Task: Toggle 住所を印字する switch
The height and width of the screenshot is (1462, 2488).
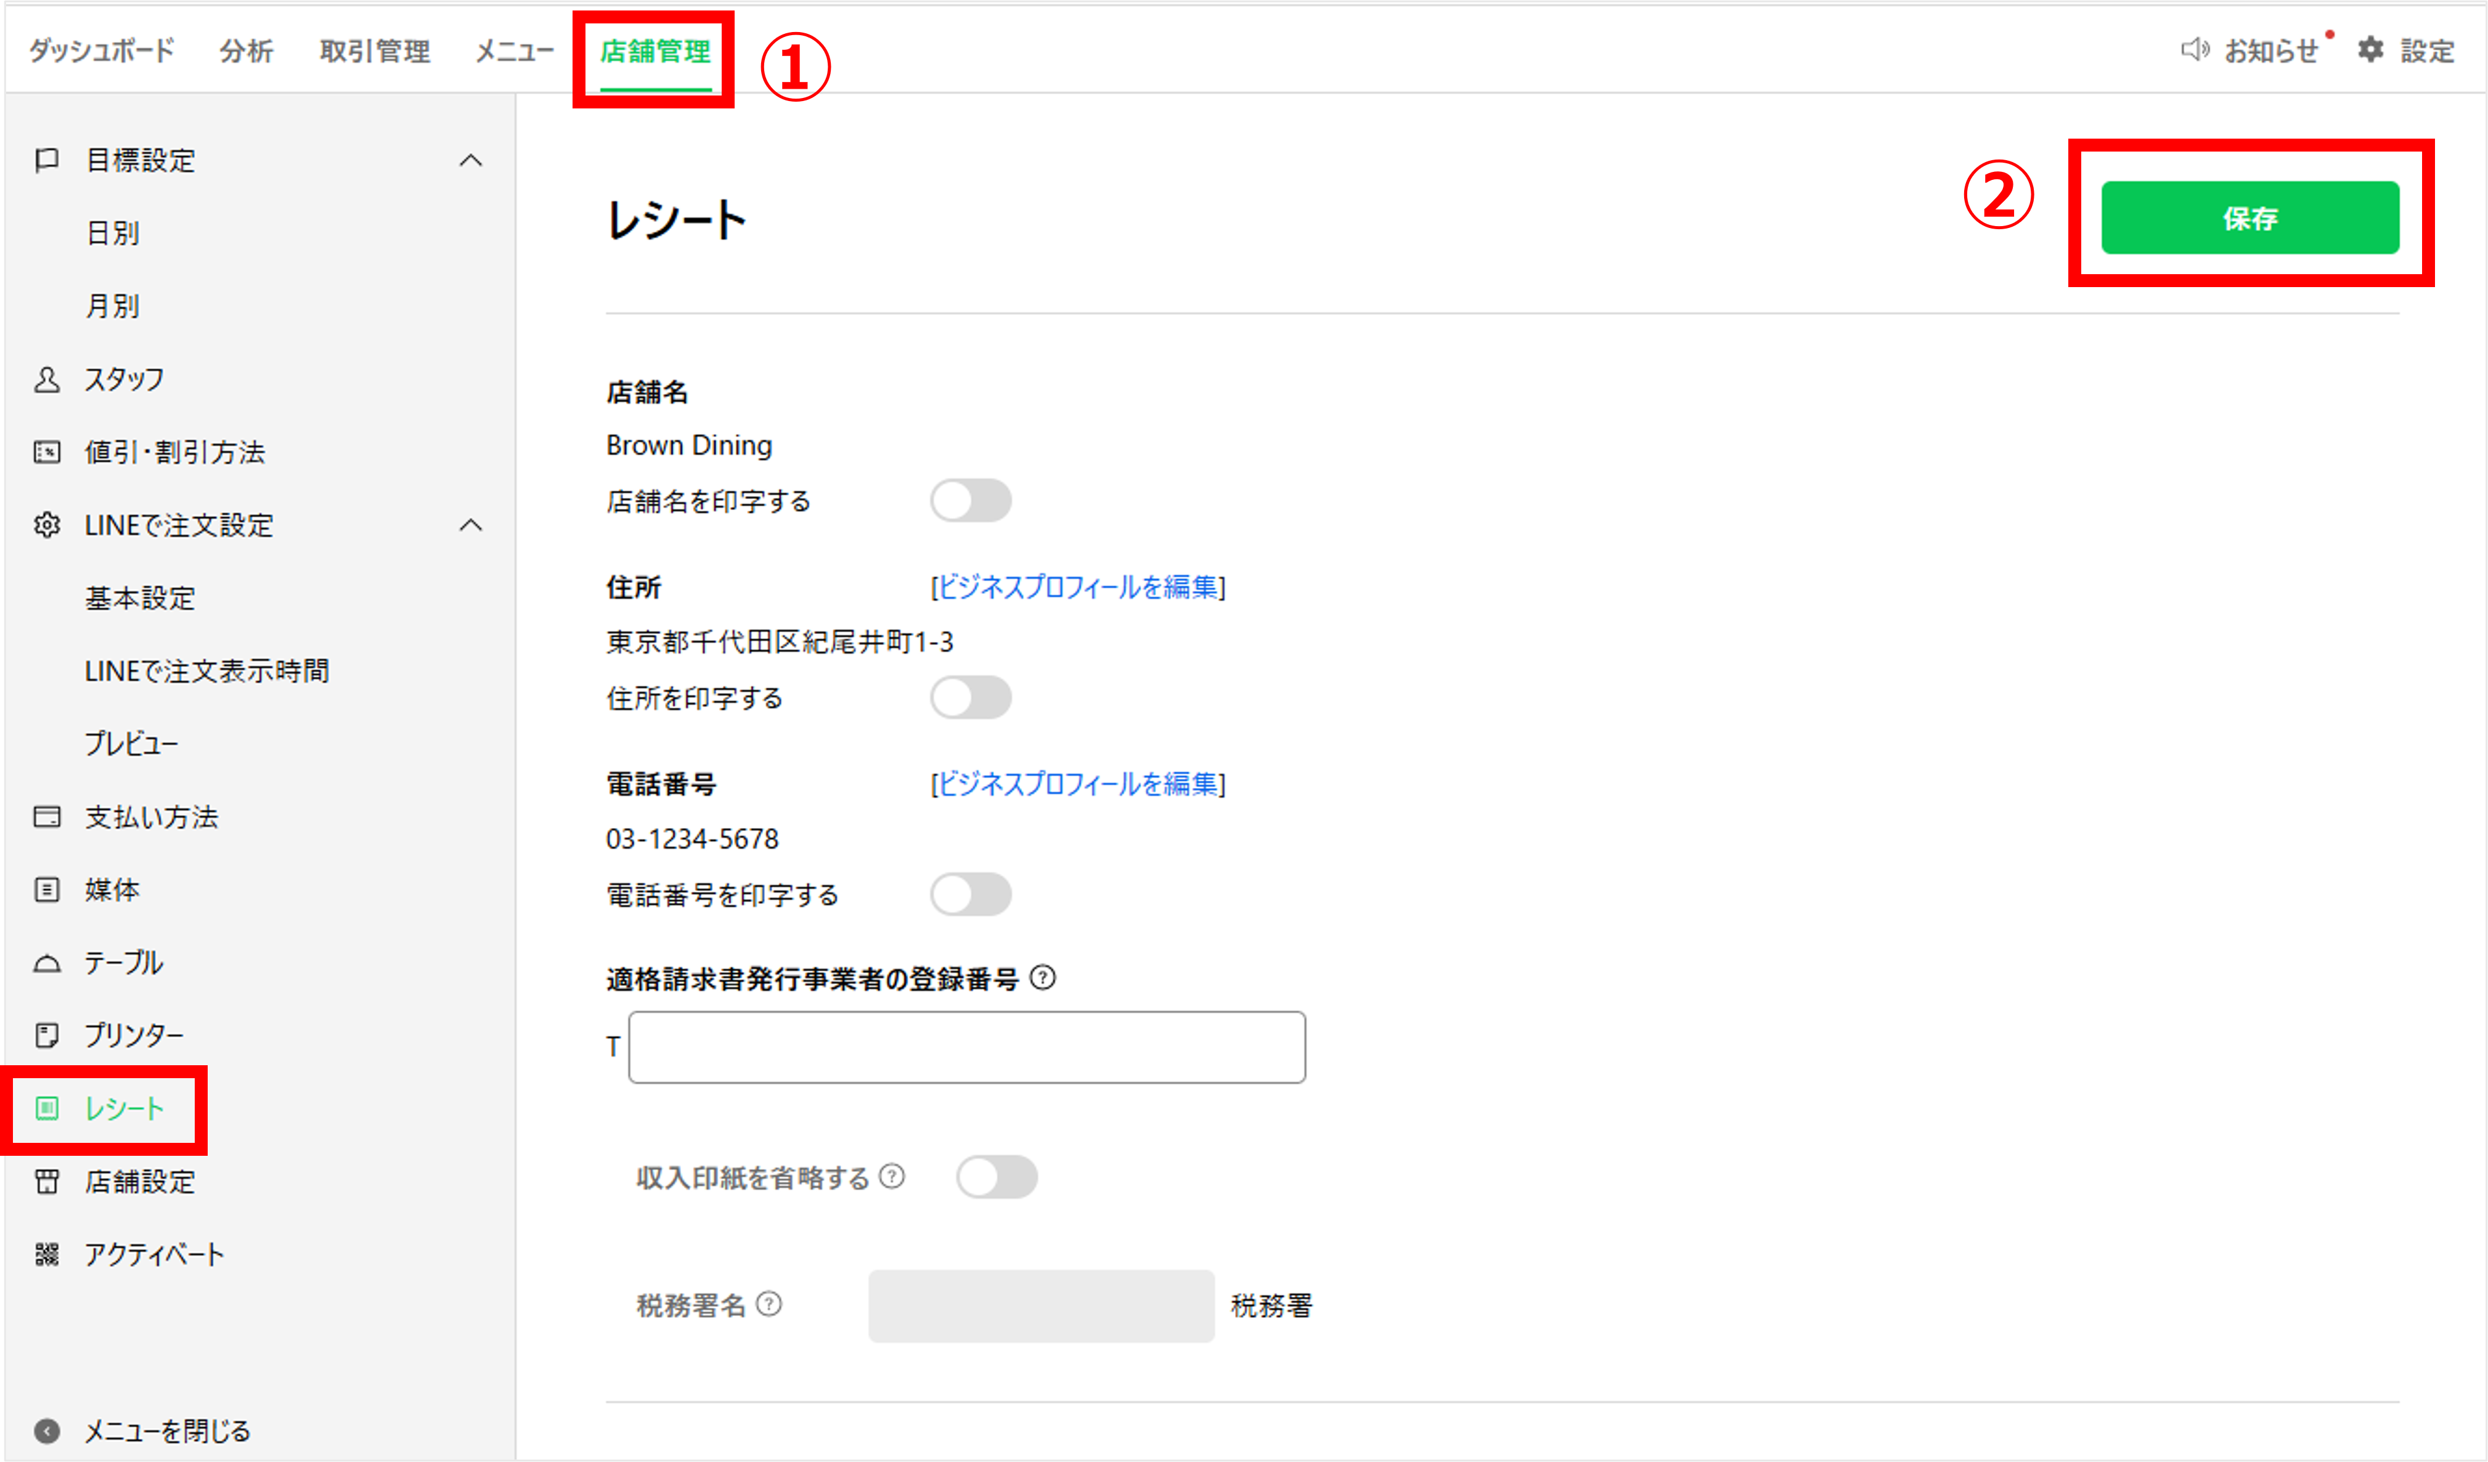Action: pyautogui.click(x=971, y=698)
